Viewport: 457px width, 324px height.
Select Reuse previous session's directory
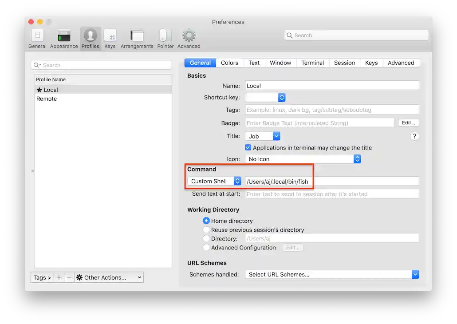click(205, 229)
